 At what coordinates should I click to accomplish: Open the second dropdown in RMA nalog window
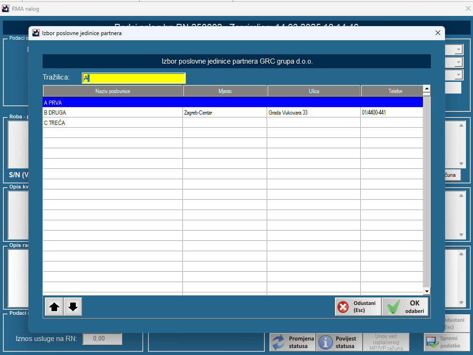point(458,62)
